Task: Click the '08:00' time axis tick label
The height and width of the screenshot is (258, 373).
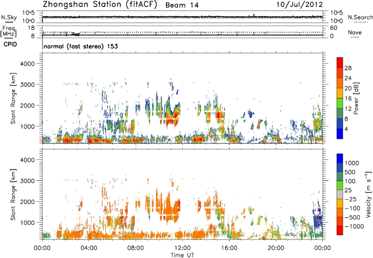Action: (136, 248)
